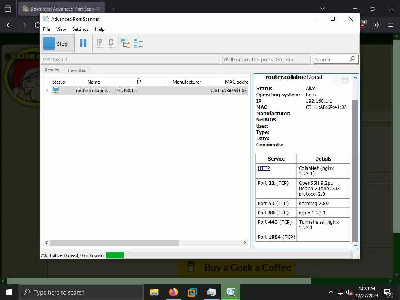This screenshot has width=400, height=300.
Task: Open File Explorer from the taskbar
Action: (x=154, y=292)
